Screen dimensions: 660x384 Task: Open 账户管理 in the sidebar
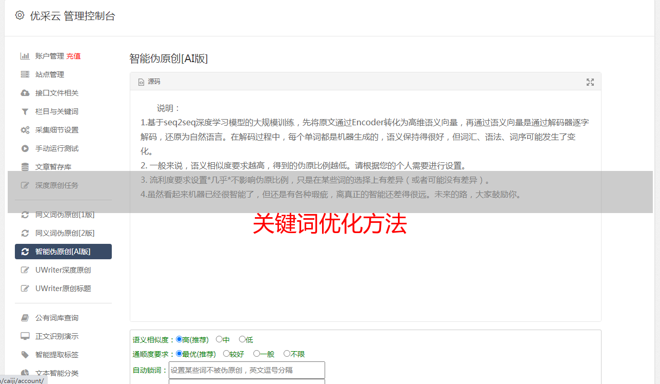50,56
